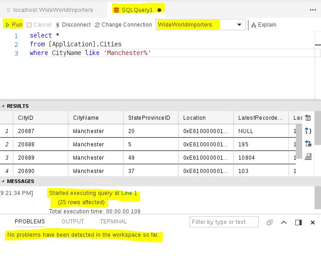Click the Line 1 link in messages

click(x=129, y=193)
